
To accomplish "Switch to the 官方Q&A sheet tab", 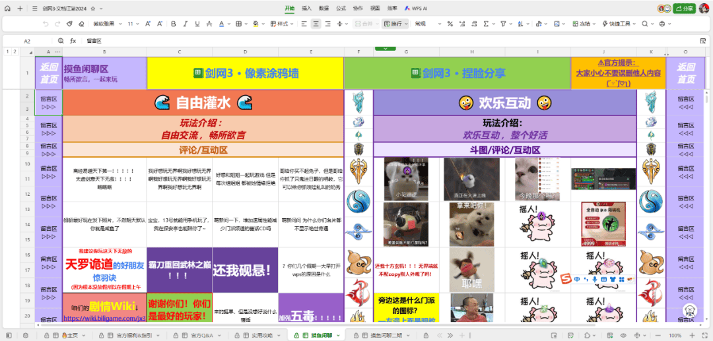I will [x=197, y=335].
